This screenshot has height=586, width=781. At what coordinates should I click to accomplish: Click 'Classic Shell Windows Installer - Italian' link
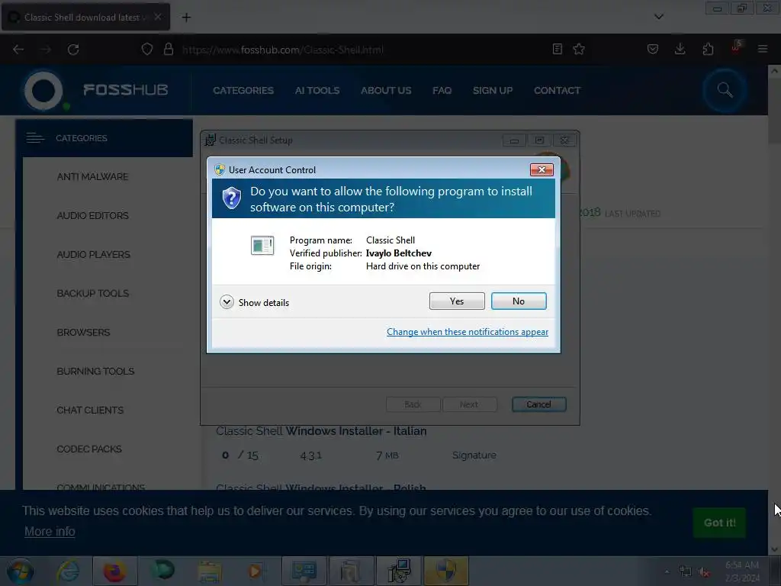(321, 431)
